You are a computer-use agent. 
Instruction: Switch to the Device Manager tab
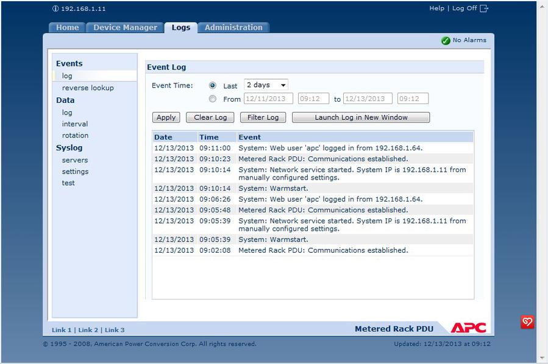125,27
